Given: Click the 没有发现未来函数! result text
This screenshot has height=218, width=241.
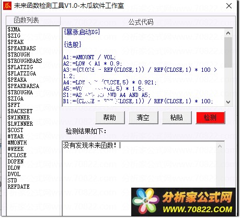Looking at the screenshot, I should click(90, 146).
